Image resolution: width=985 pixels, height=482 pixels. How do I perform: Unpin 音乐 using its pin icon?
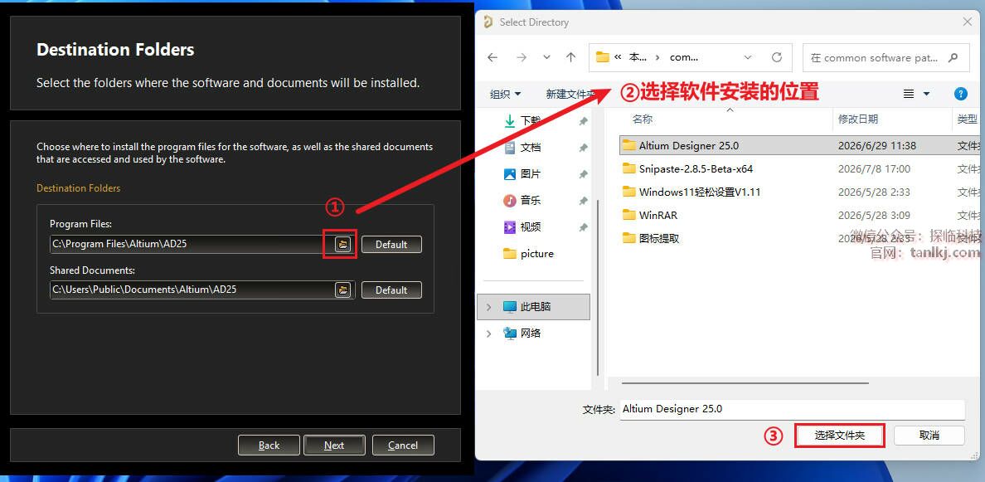pyautogui.click(x=583, y=201)
